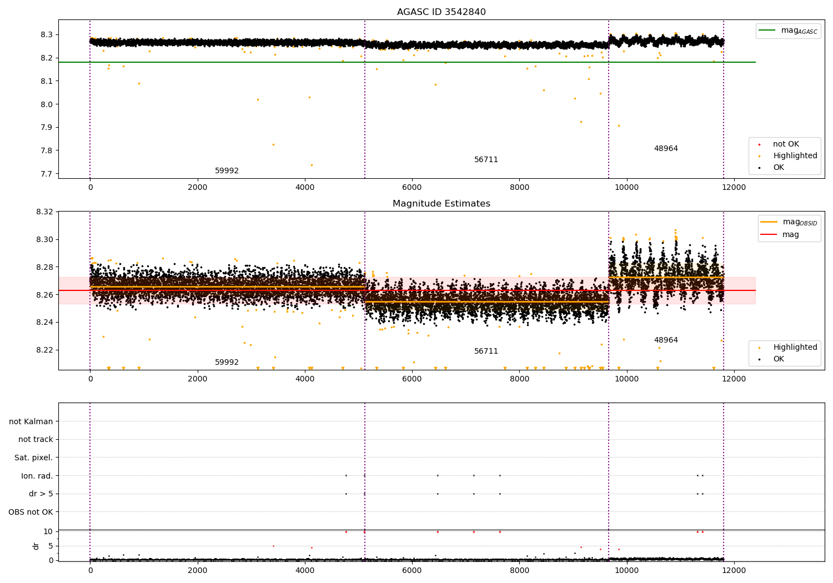Click the 'dr > 5' row label
This screenshot has height=583, width=833.
pos(41,494)
